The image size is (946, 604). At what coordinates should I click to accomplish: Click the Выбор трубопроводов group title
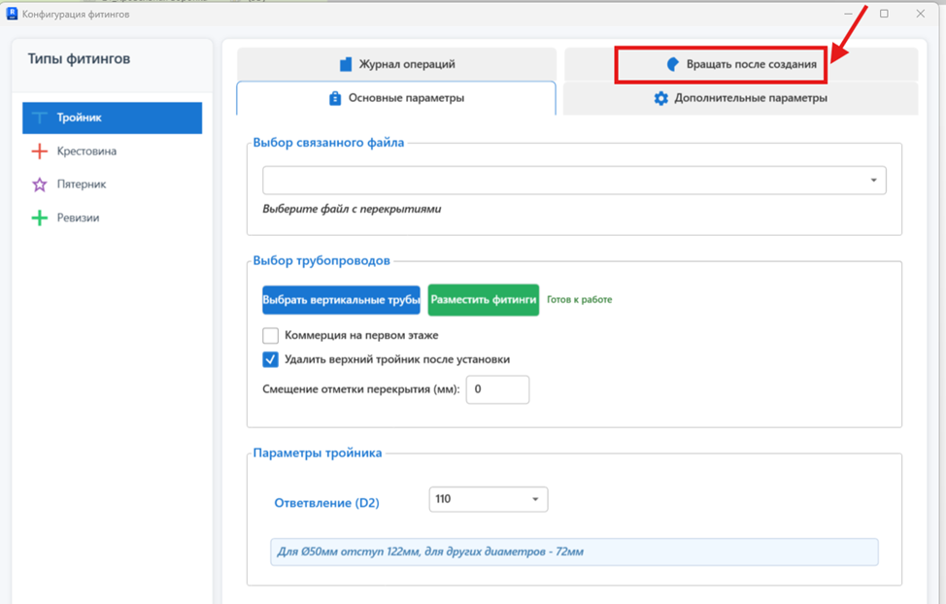(321, 260)
